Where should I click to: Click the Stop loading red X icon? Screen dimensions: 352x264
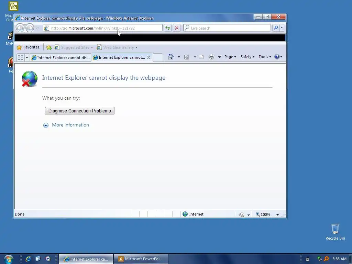point(177,28)
